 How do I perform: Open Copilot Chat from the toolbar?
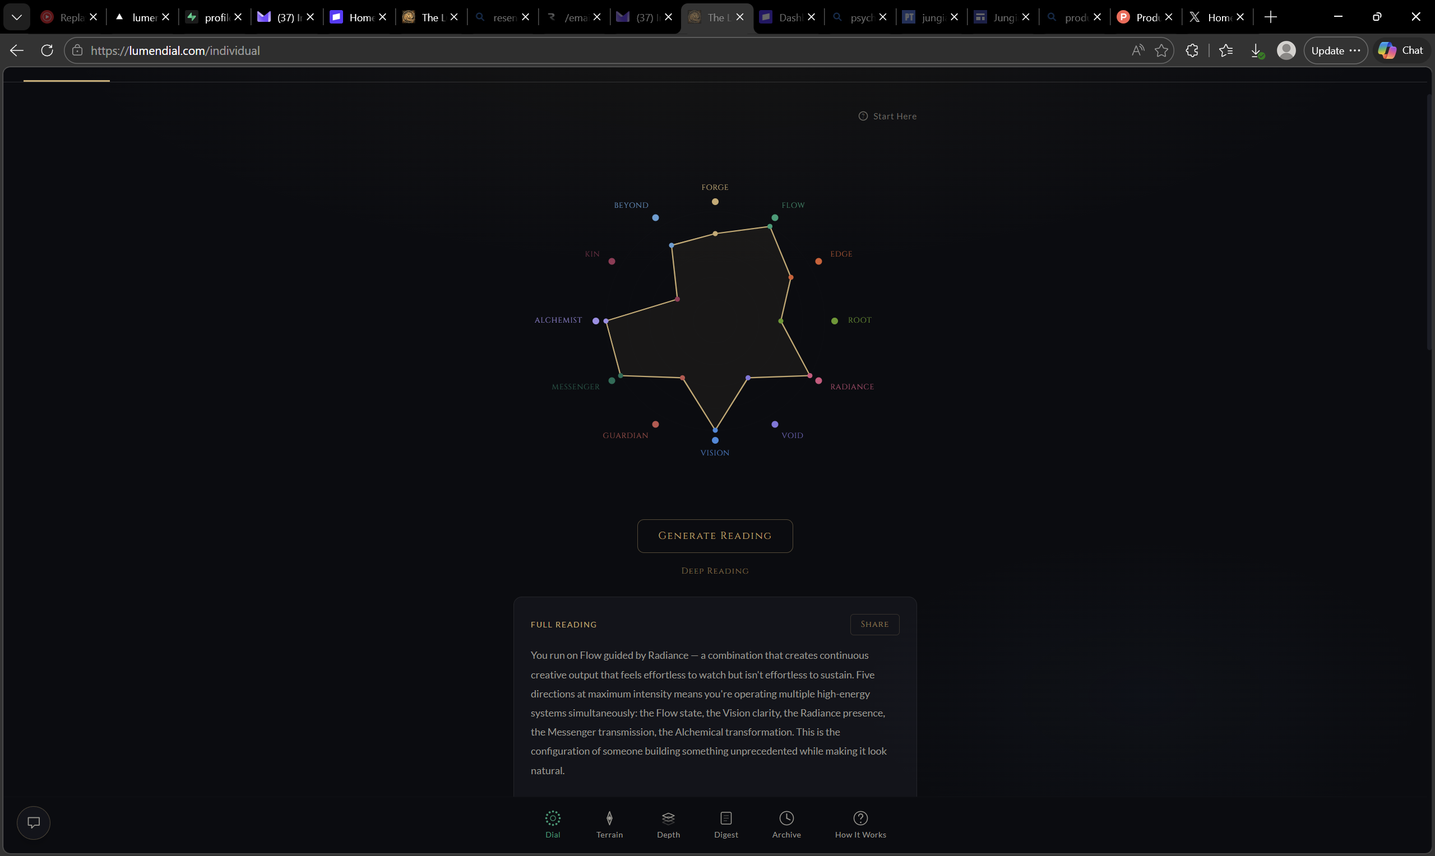1401,50
